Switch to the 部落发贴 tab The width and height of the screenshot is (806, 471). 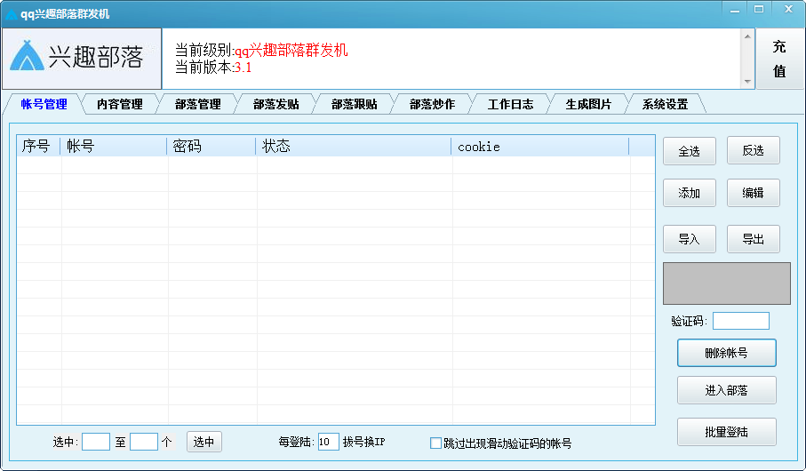pos(276,104)
